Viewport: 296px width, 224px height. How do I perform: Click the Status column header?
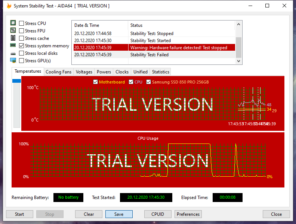[x=182, y=25]
